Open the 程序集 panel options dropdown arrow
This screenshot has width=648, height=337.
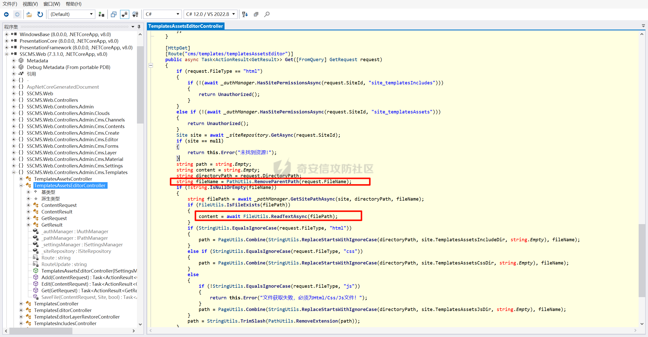(x=133, y=27)
